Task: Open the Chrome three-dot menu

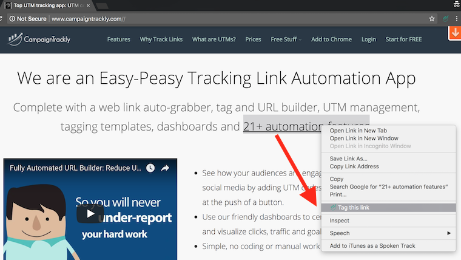Action: [x=457, y=19]
